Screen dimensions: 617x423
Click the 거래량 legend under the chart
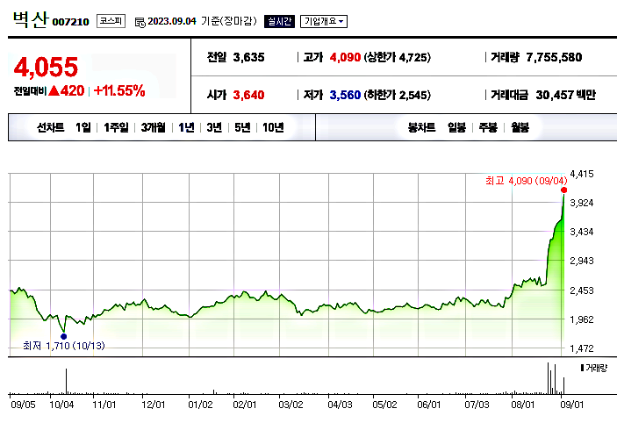point(594,368)
